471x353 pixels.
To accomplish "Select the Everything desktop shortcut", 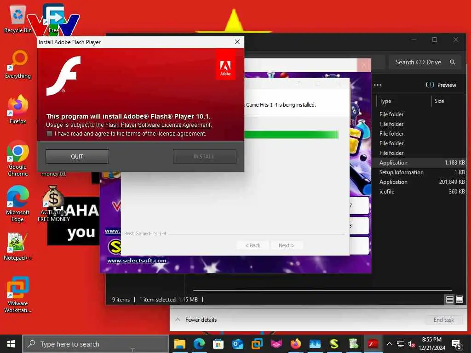I will click(18, 64).
